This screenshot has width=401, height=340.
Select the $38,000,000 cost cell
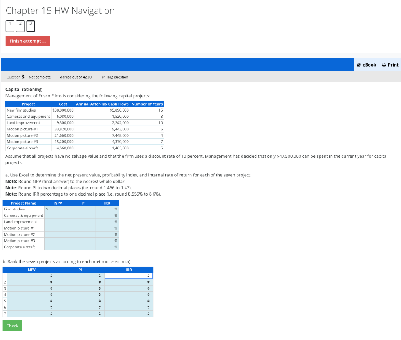tap(63, 110)
